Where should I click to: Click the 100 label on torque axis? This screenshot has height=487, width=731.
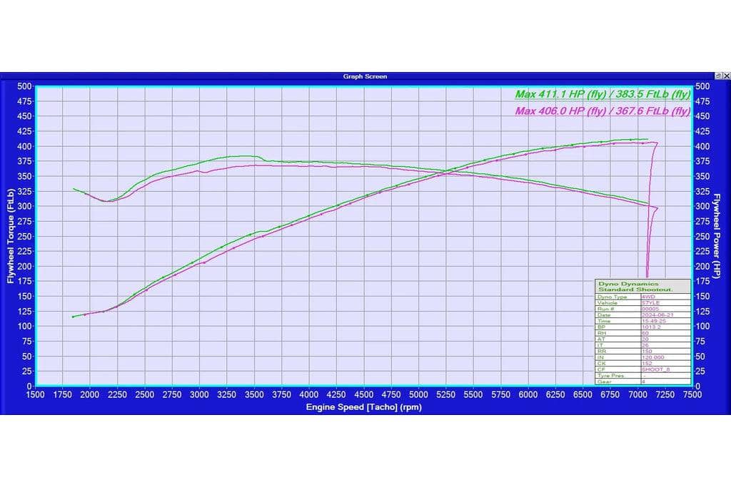pyautogui.click(x=24, y=326)
